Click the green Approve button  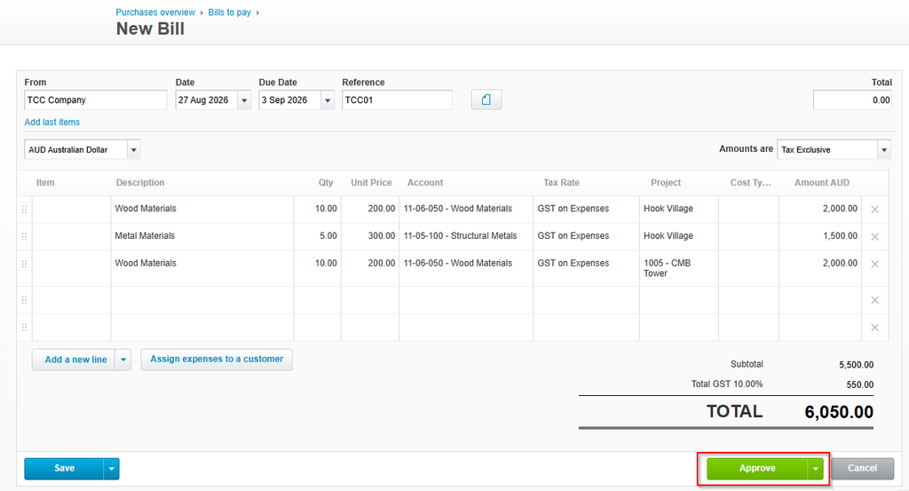tap(756, 469)
